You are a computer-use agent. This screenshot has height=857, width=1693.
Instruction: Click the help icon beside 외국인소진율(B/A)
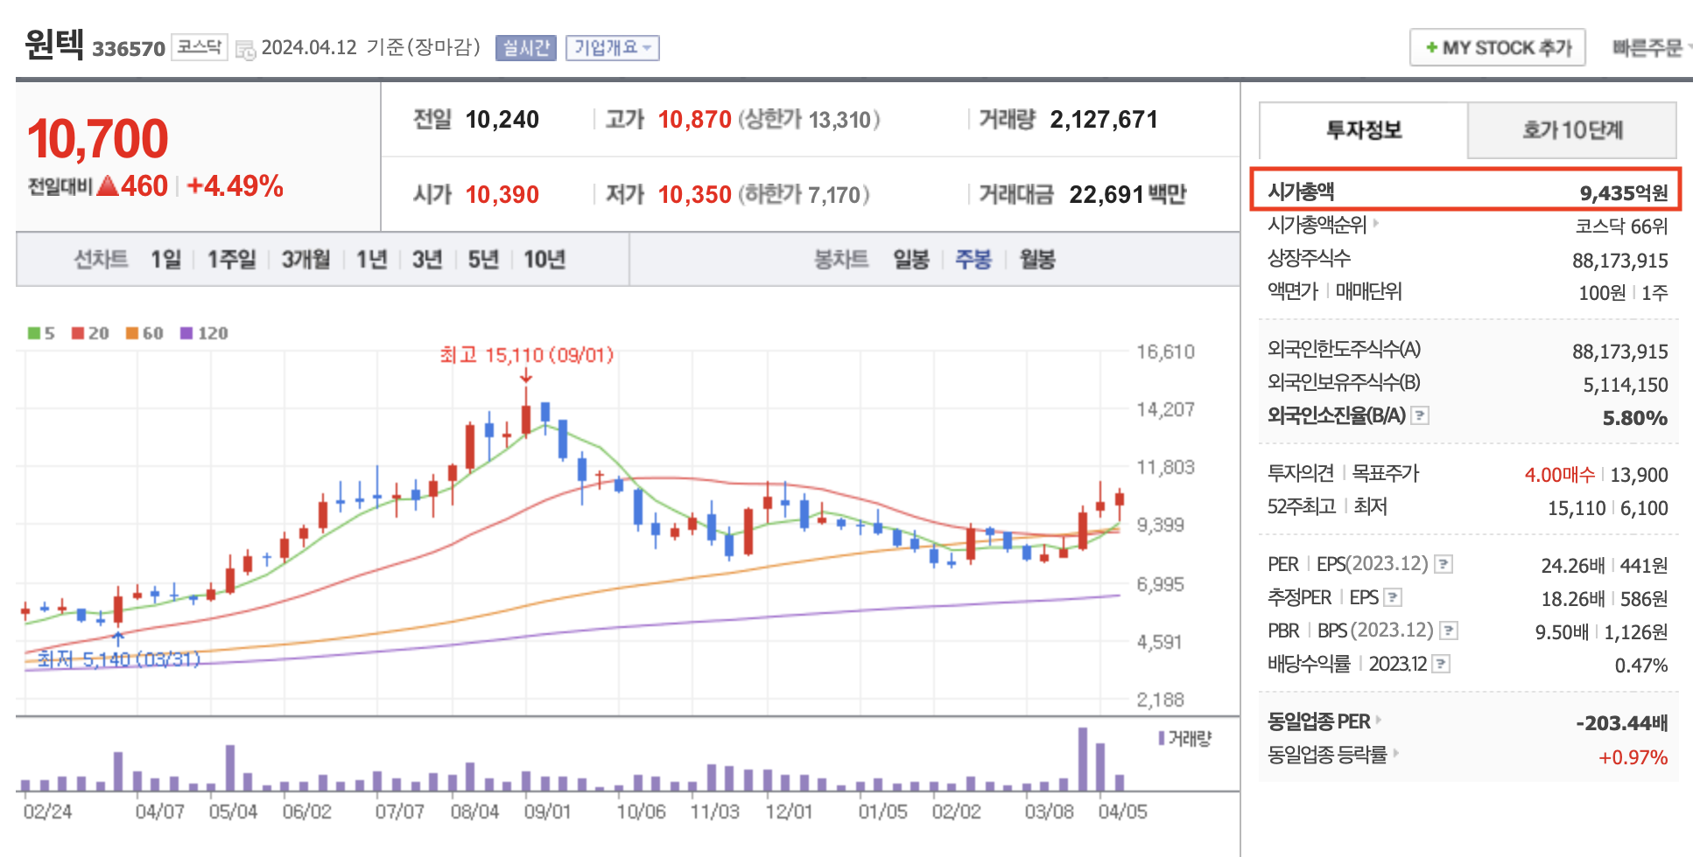point(1420,417)
